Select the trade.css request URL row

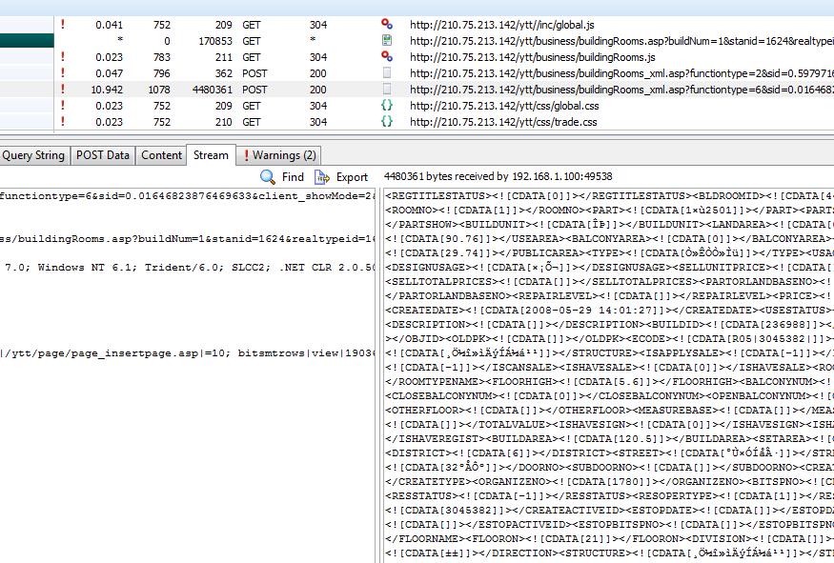point(503,122)
